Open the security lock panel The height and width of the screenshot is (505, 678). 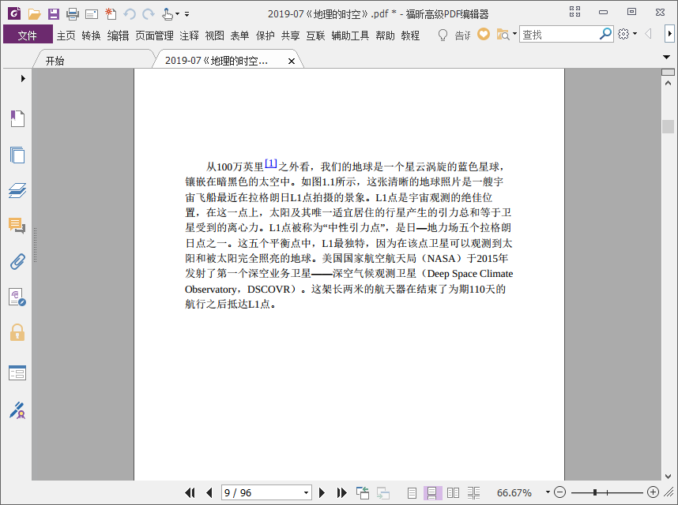point(17,333)
